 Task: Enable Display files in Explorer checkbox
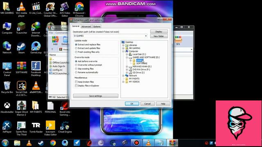pos(76,86)
